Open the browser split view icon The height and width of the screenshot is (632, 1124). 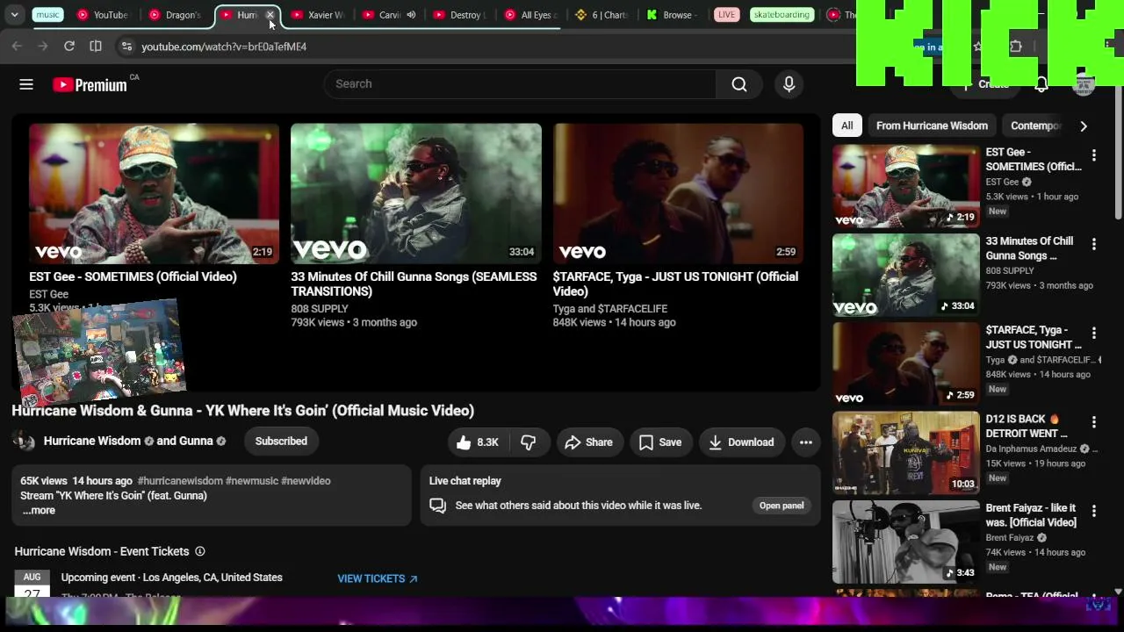tap(96, 47)
